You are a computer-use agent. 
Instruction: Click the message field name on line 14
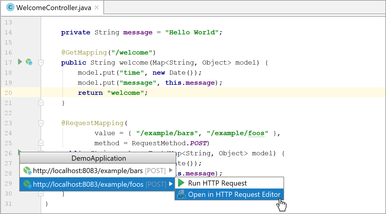tap(138, 32)
